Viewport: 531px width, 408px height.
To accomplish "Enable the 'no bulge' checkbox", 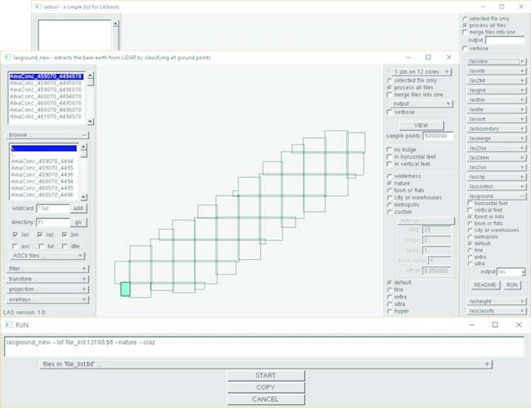I will pos(389,150).
